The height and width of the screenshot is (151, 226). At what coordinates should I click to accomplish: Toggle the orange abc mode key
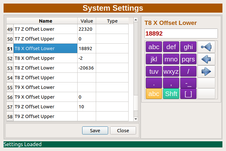pos(154,94)
